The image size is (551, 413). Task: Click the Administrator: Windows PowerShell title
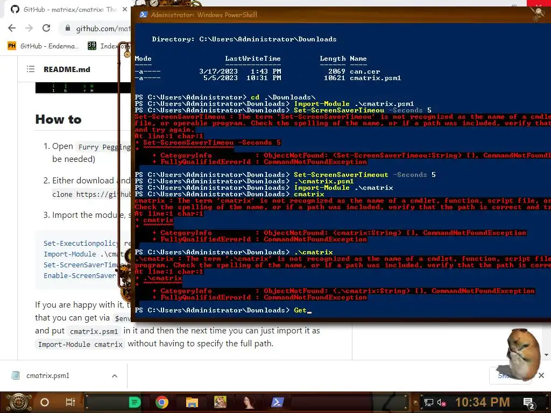pos(204,15)
